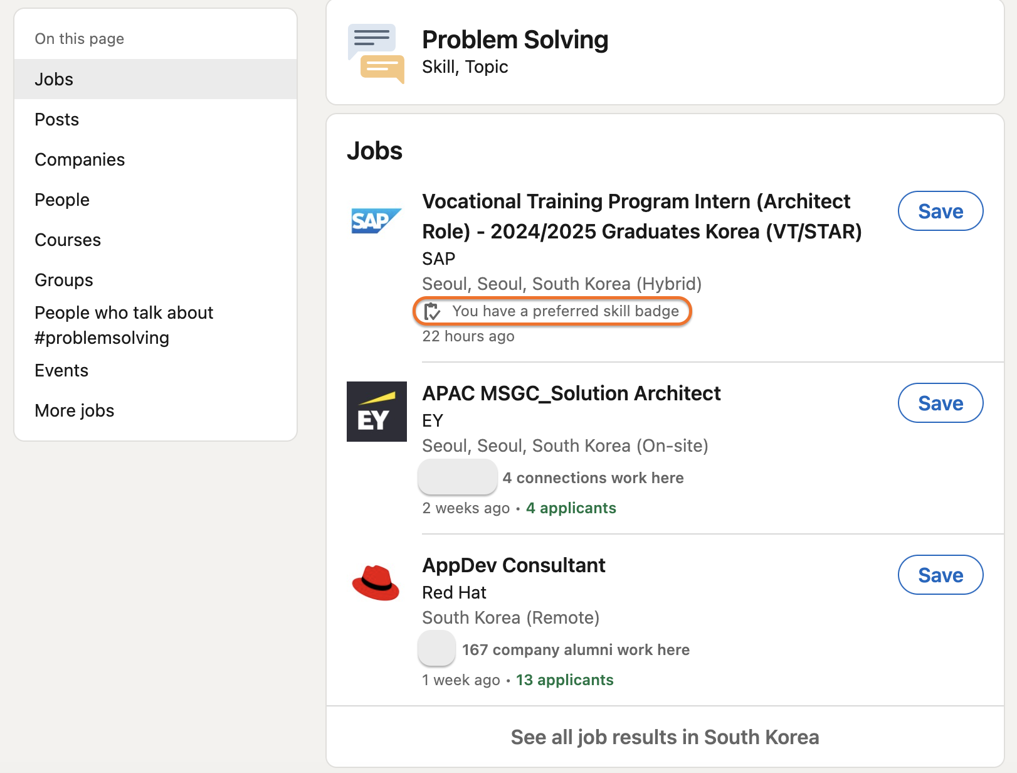Click the SAP company name text
This screenshot has width=1017, height=773.
(439, 259)
